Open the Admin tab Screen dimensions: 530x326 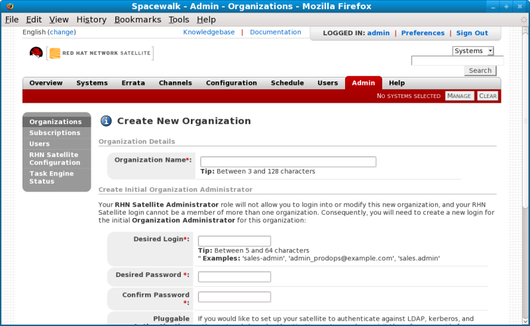point(363,83)
